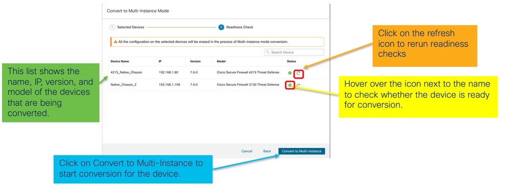Click Cisco Secure Firewall 4215 Threat Defense

tap(248, 72)
